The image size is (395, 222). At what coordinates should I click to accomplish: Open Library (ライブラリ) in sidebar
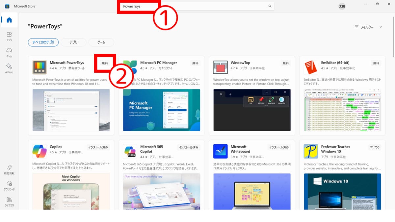9,202
